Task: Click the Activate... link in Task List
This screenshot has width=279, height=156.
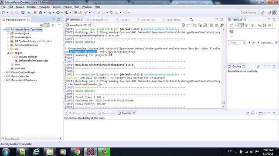Action: point(267,42)
